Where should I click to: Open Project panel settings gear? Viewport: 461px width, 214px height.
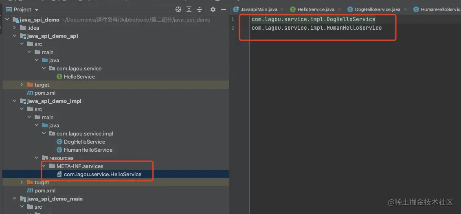click(x=213, y=10)
